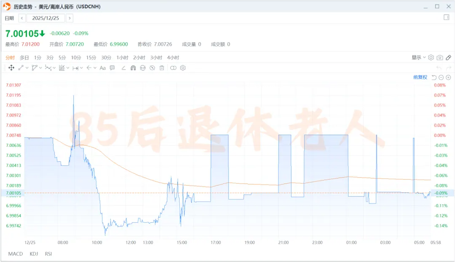Select the 4小时 timeframe
The height and width of the screenshot is (262, 455).
pyautogui.click(x=173, y=57)
